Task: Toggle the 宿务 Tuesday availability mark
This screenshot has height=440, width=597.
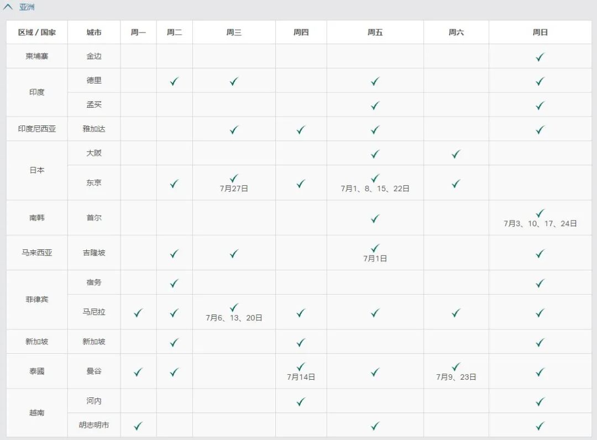Action: pos(174,282)
